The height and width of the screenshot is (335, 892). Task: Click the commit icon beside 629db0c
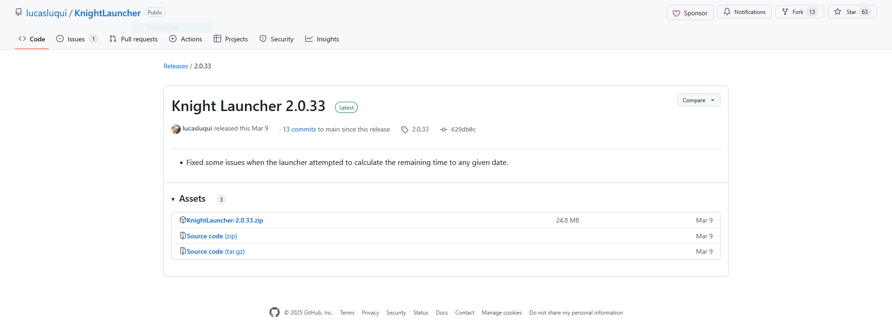click(444, 130)
